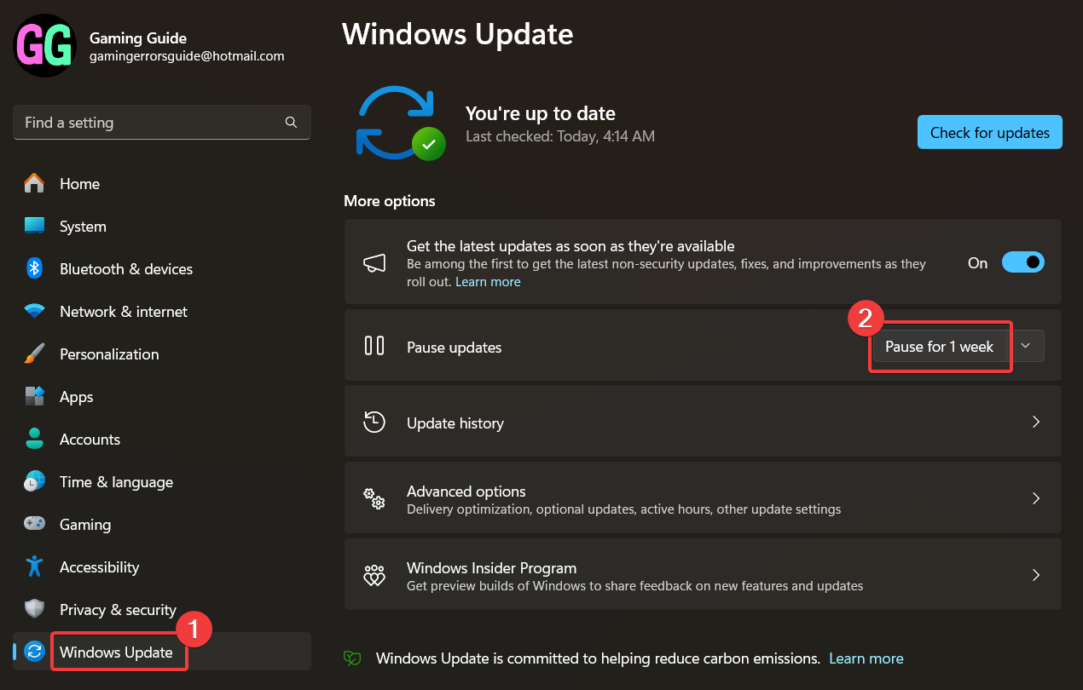The image size is (1083, 690).
Task: Click the On label beside toggle
Action: (977, 263)
